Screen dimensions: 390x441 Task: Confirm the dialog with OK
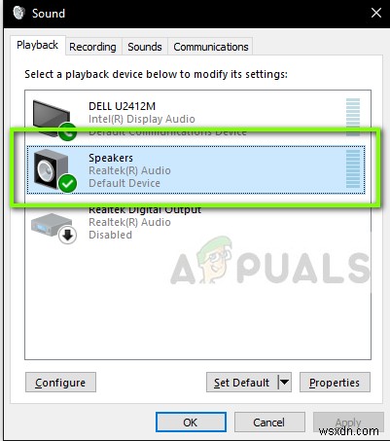click(191, 423)
